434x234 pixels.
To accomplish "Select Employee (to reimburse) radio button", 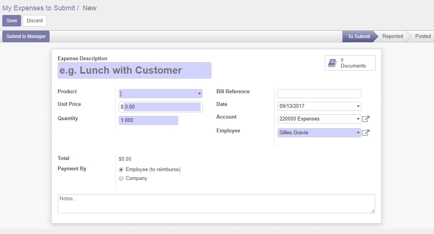I will pyautogui.click(x=121, y=170).
